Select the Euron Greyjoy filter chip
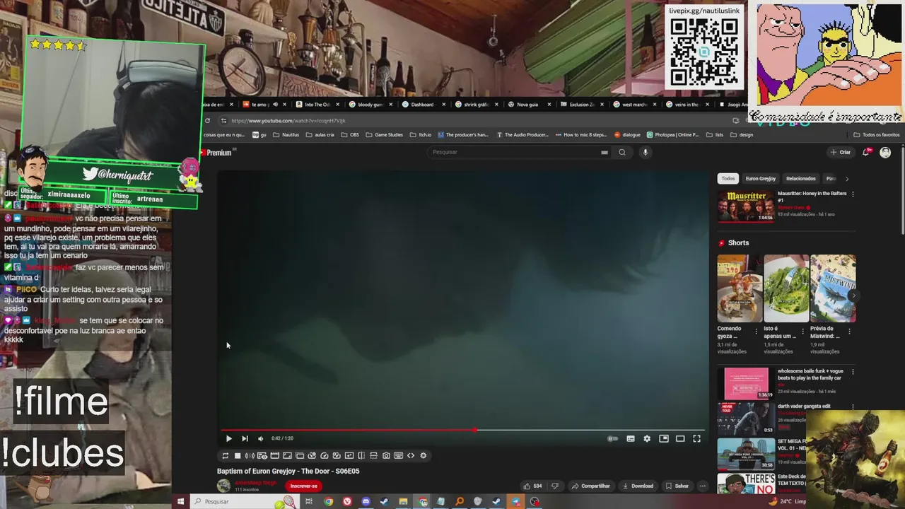This screenshot has width=905, height=509. coord(761,179)
